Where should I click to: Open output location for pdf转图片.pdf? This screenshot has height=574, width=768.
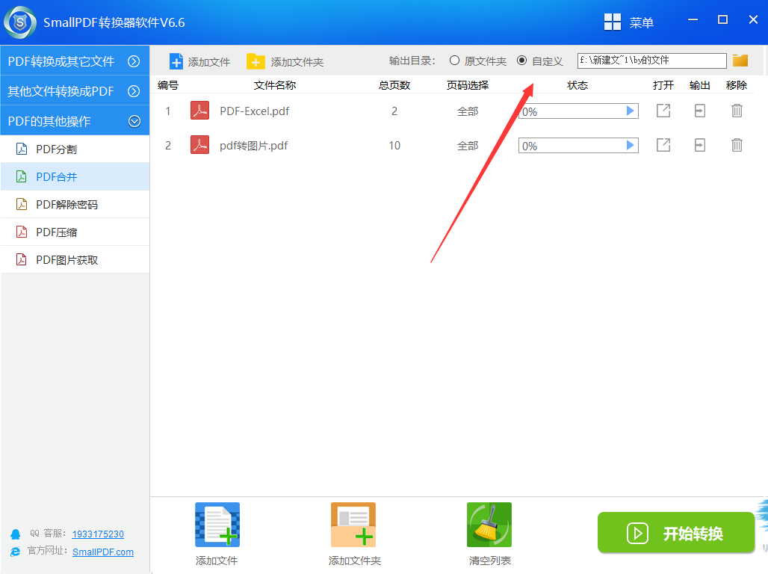(700, 145)
